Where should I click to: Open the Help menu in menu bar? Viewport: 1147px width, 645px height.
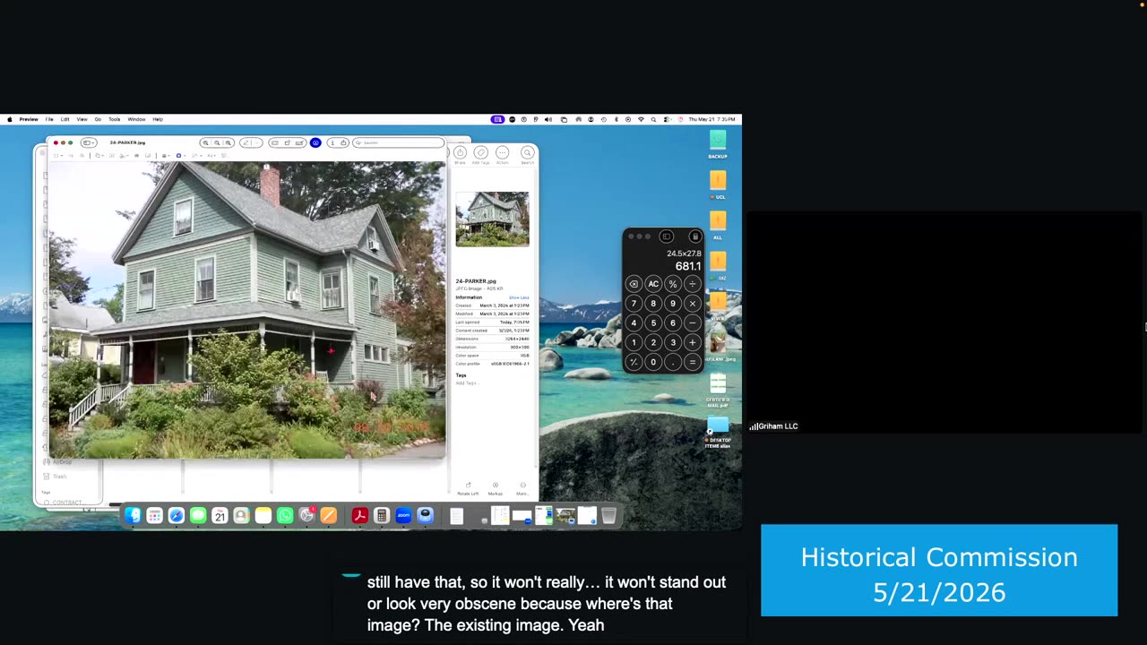pyautogui.click(x=158, y=119)
